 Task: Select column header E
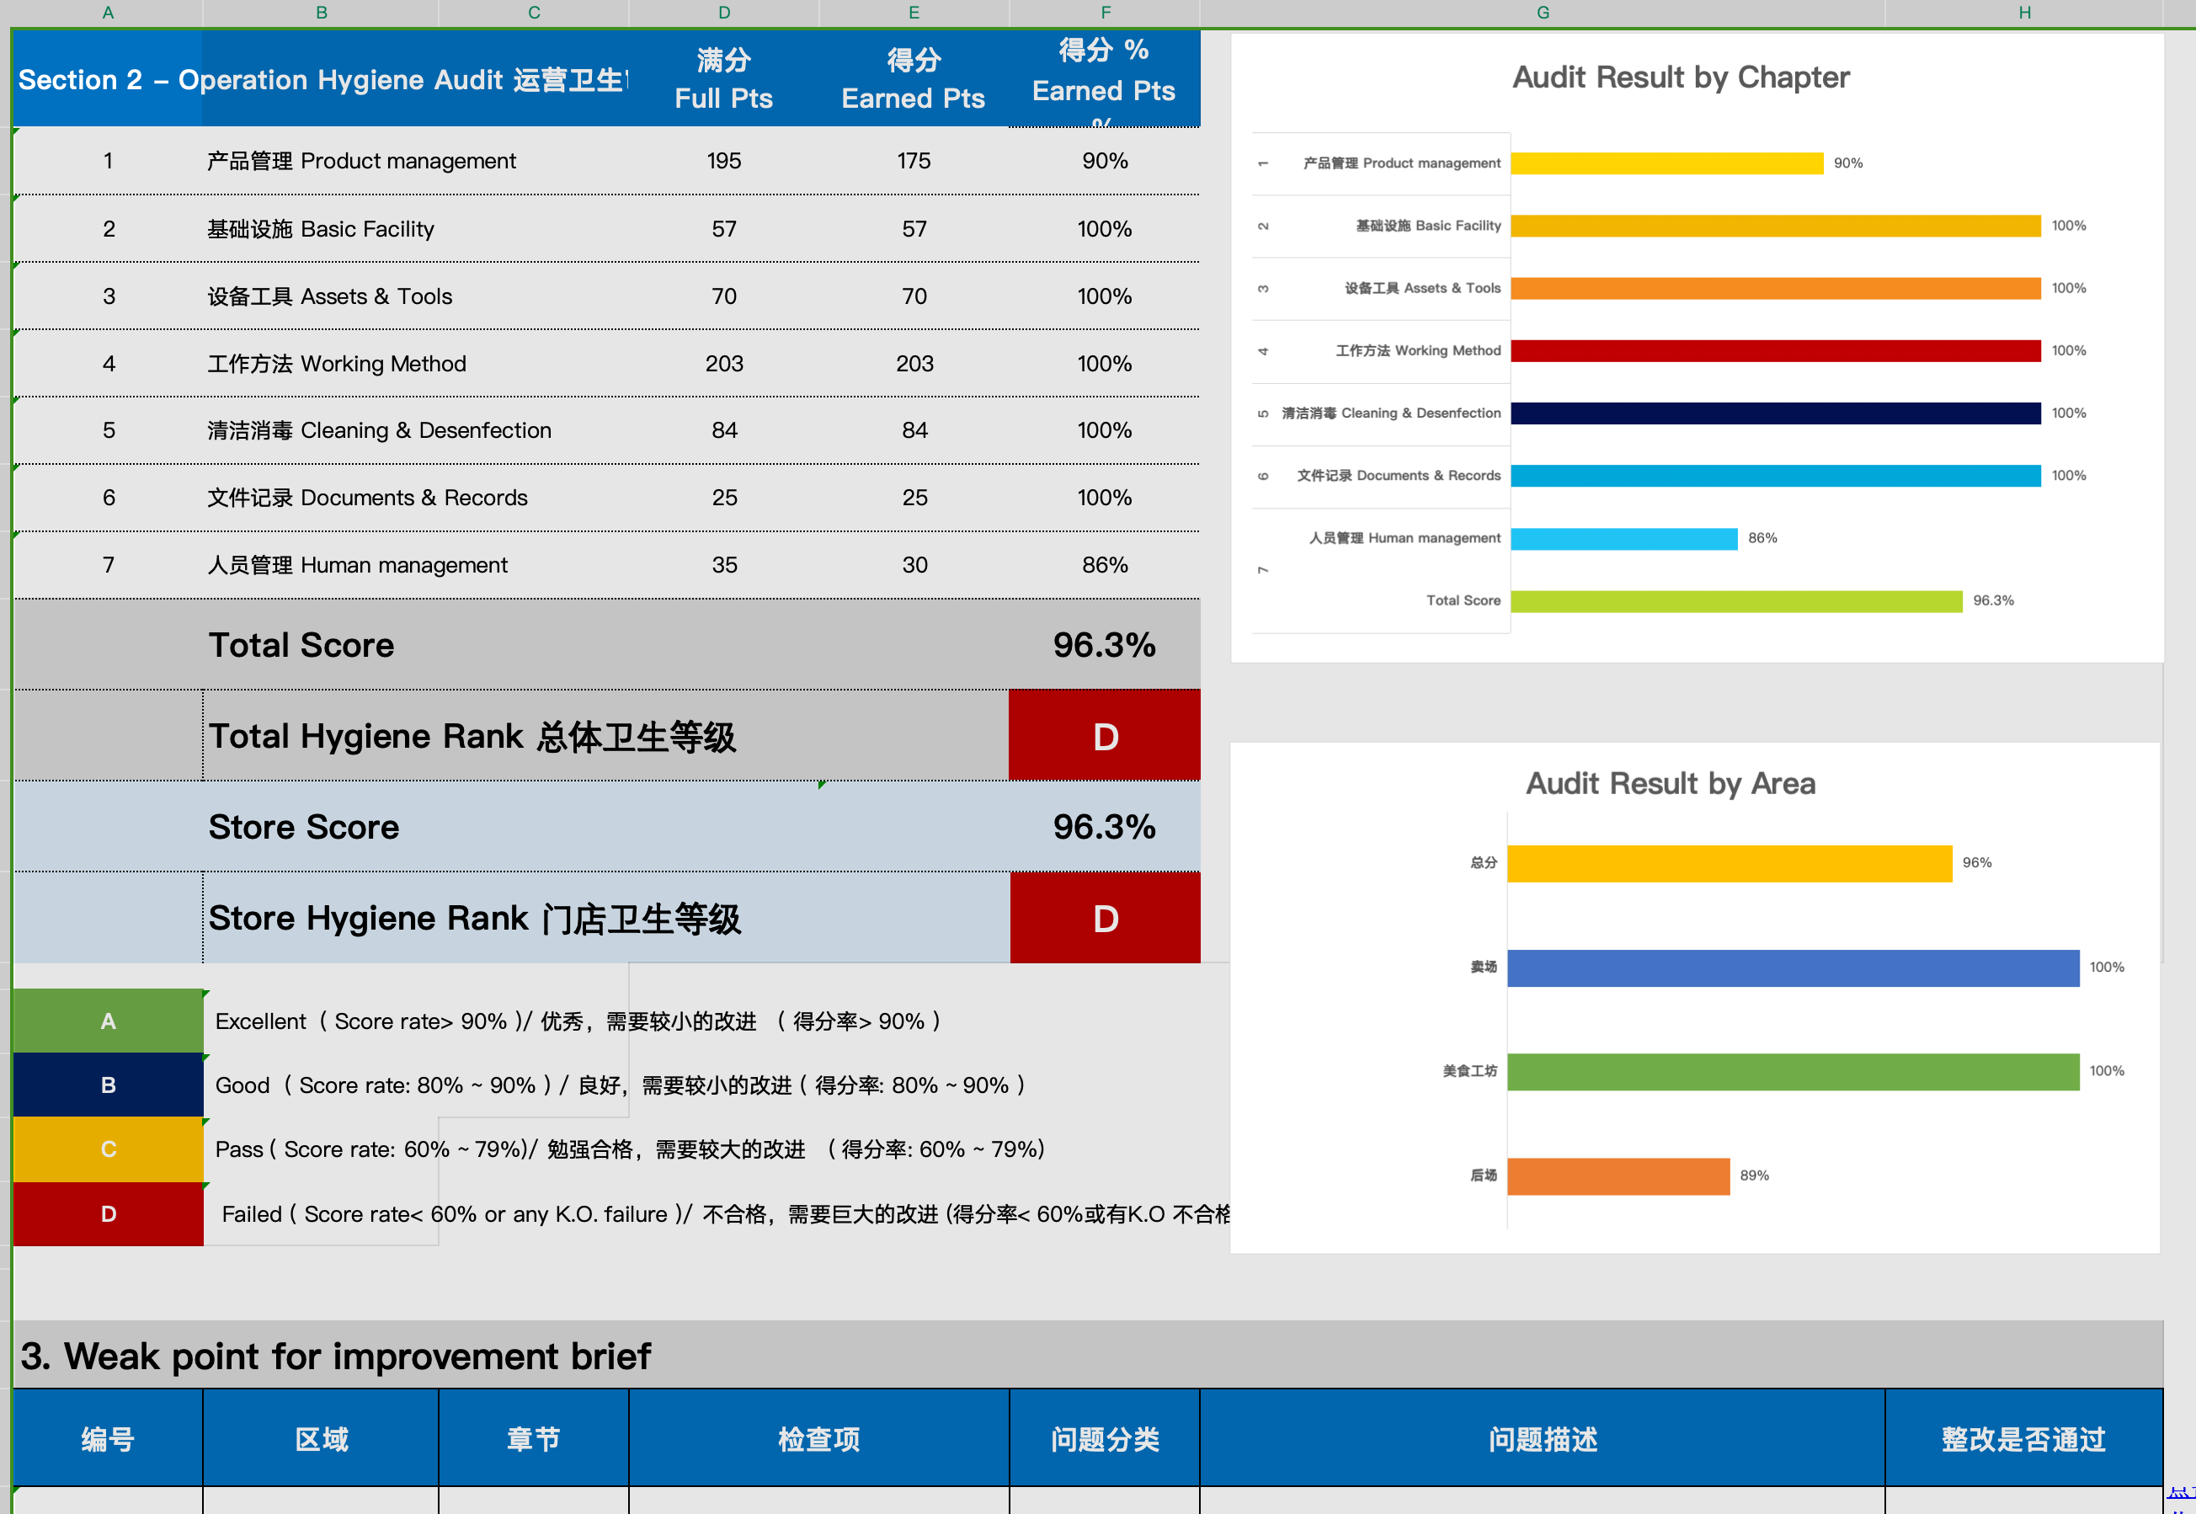coord(914,13)
